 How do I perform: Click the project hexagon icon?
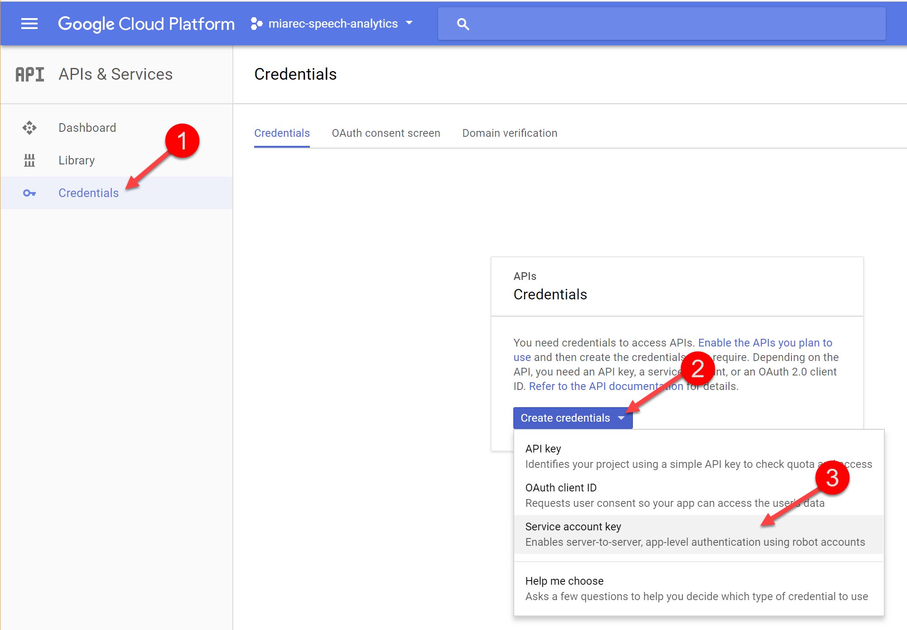(x=256, y=24)
